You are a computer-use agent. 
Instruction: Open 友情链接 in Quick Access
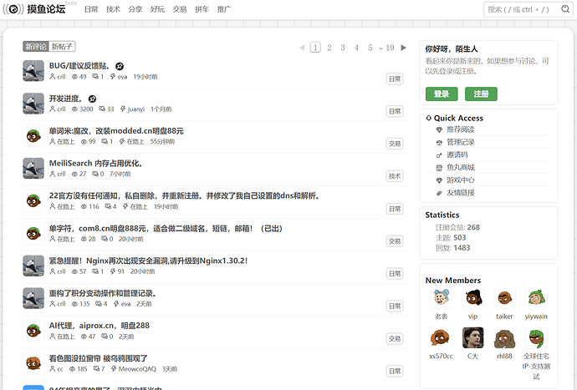click(x=461, y=193)
